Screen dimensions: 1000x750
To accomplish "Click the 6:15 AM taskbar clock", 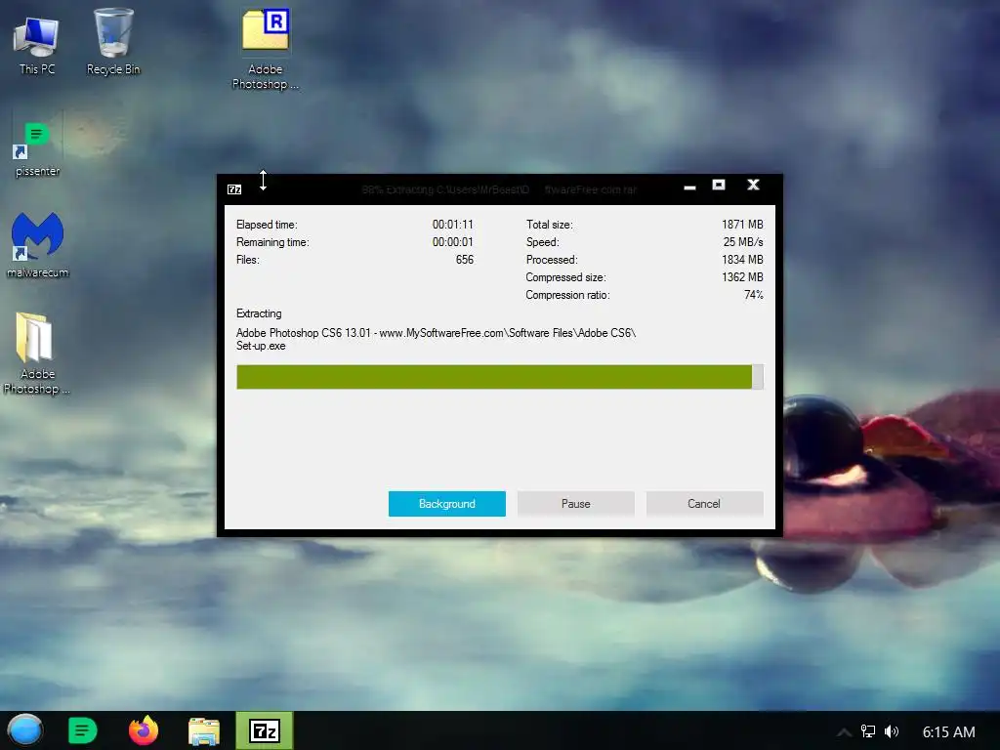I will [948, 732].
